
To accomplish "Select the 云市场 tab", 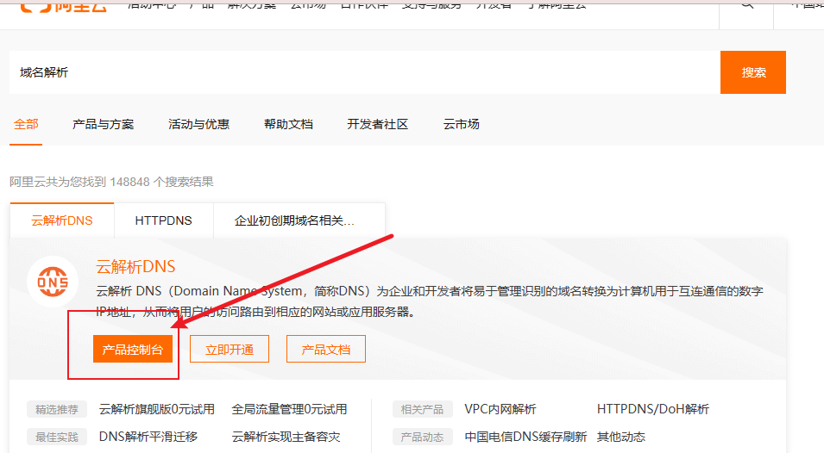I will click(461, 124).
